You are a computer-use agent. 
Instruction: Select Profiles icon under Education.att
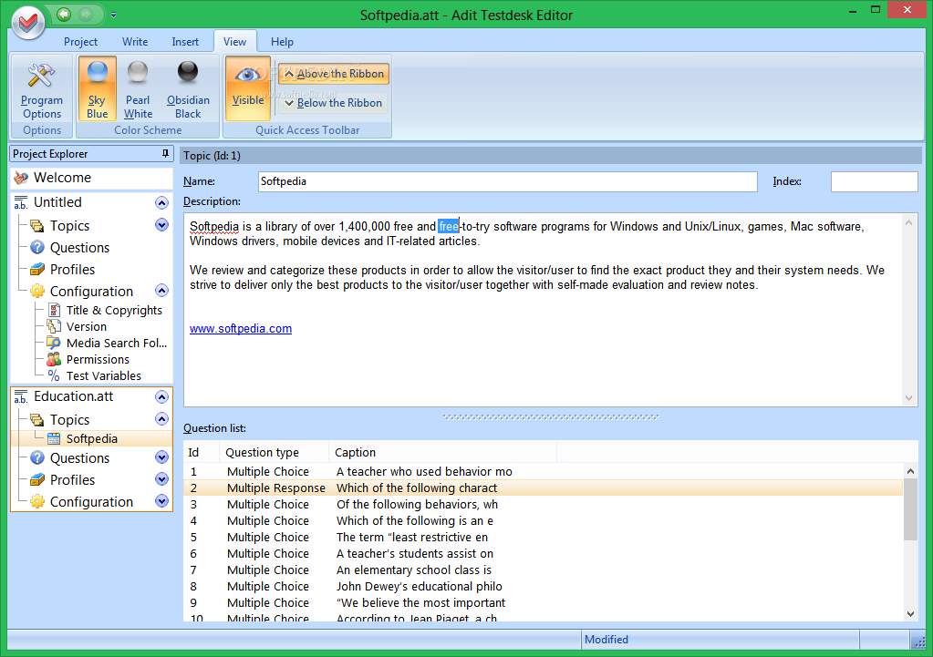click(x=36, y=479)
